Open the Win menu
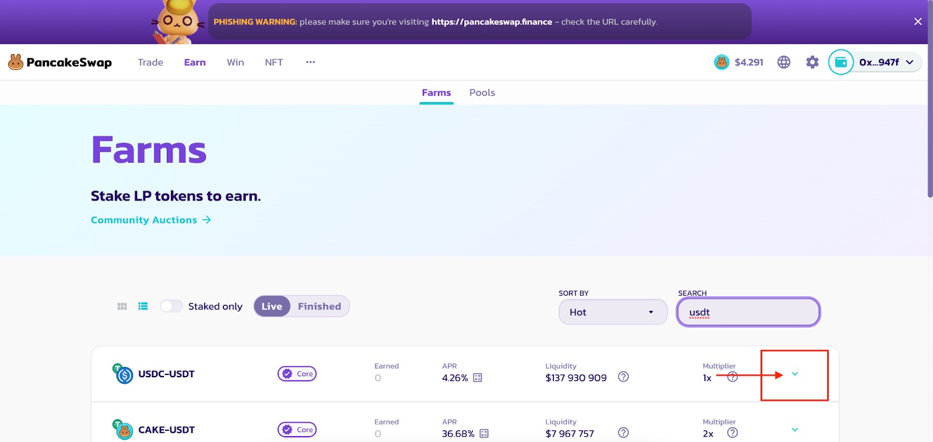Screen dimensions: 933x442 pos(236,62)
